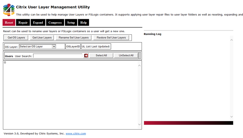Image resolution: width=243 pixels, height=138 pixels.
Task: Open the Repair tab
Action: pyautogui.click(x=23, y=22)
